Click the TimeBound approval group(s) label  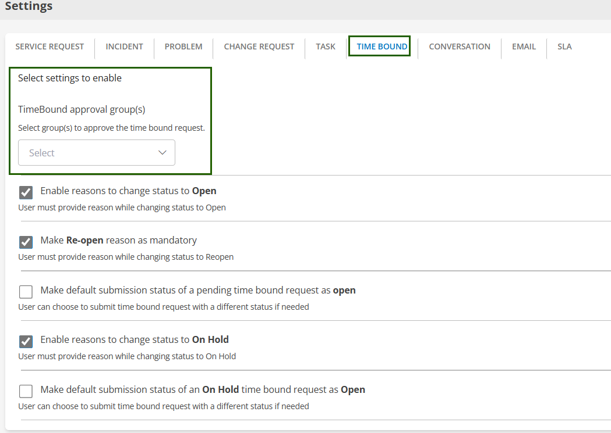point(82,109)
